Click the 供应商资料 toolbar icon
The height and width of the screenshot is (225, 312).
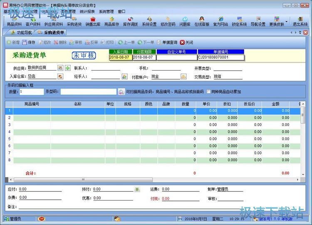54,22
